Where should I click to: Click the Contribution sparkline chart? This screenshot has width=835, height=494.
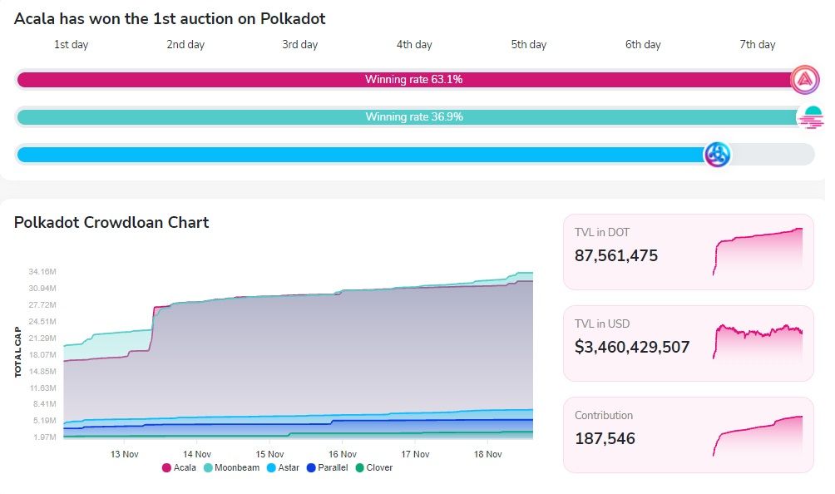[x=757, y=435]
